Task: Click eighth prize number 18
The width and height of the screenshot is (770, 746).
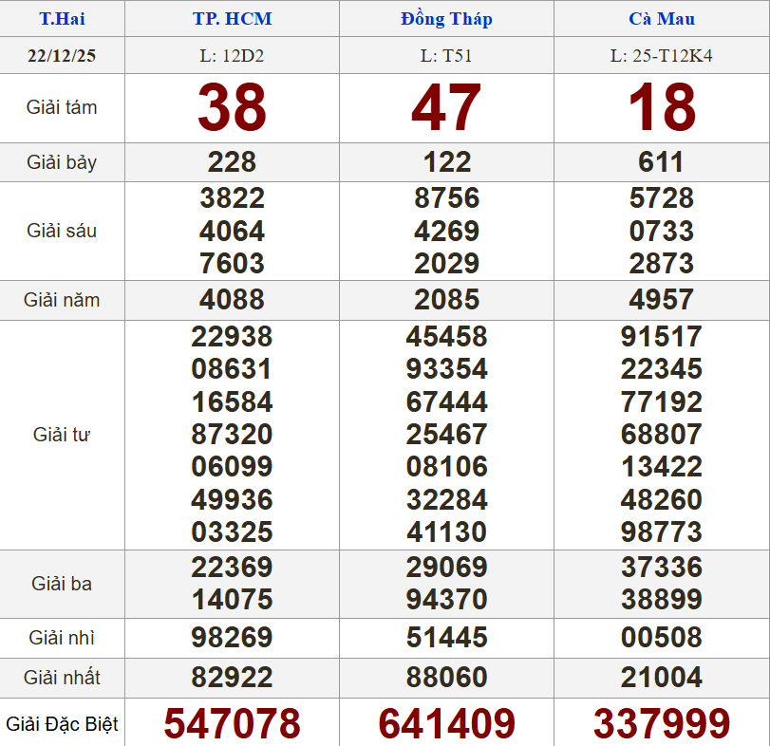Action: tap(661, 107)
